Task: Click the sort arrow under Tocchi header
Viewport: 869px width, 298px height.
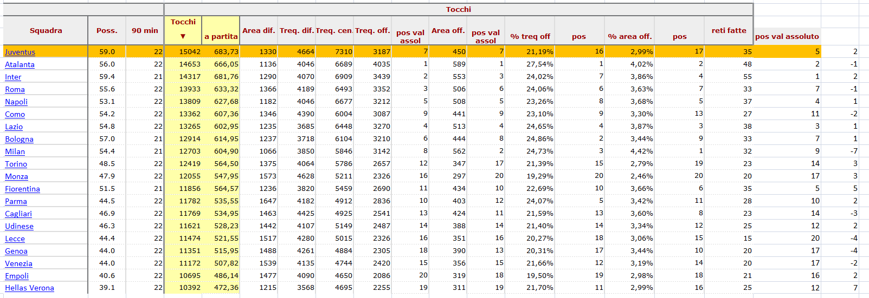Action: click(183, 36)
